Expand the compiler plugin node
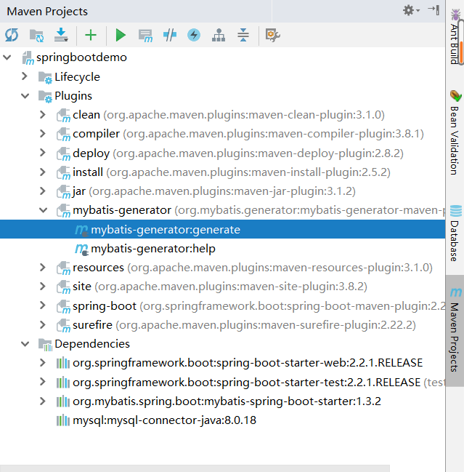 click(x=43, y=134)
